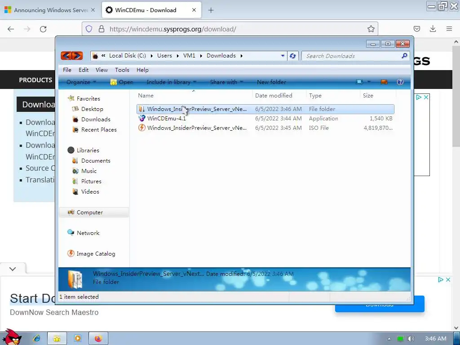
Task: Open the Explorer help question-mark icon
Action: tap(400, 82)
